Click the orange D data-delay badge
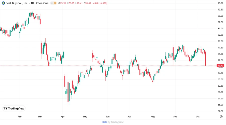Image resolution: width=226 pixels, height=125 pixels. pos(55,3)
